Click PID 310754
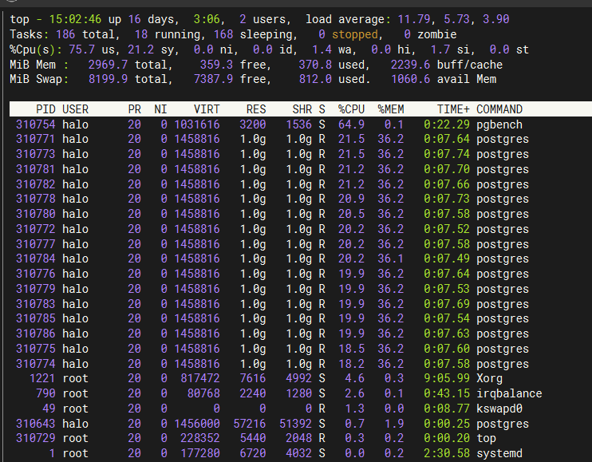592x462 pixels. [x=35, y=124]
